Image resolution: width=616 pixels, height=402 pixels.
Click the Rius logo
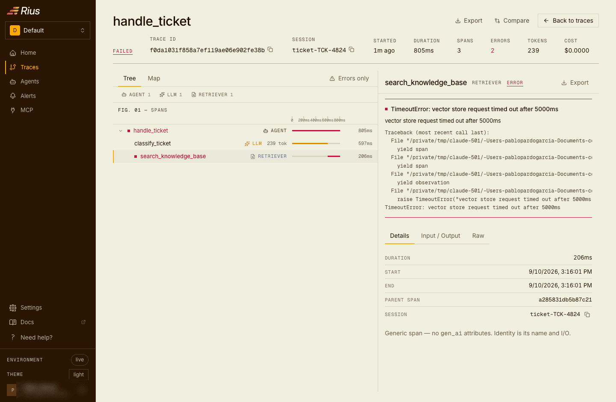tap(24, 11)
